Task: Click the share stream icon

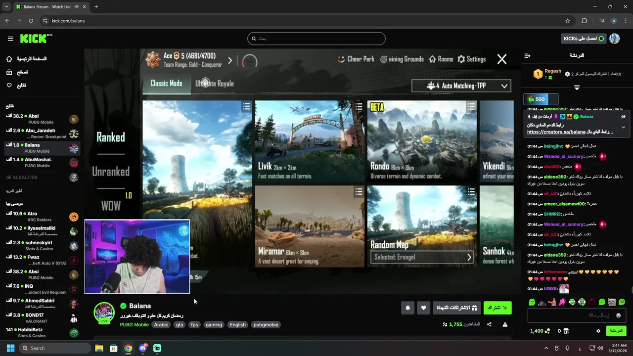Action: (489, 325)
